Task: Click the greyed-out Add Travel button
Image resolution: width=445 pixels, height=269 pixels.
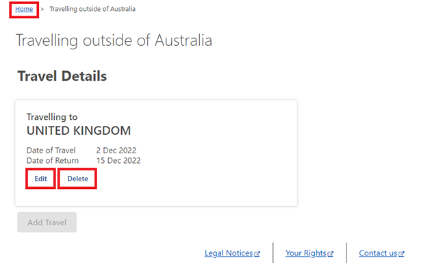Action: coord(47,222)
